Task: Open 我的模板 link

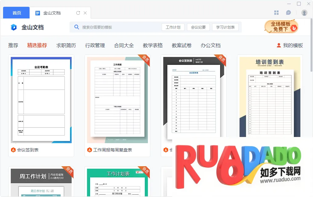Action: click(x=290, y=46)
